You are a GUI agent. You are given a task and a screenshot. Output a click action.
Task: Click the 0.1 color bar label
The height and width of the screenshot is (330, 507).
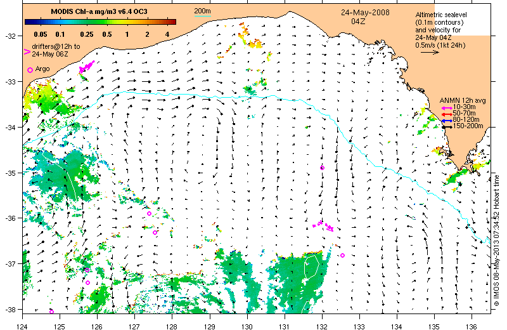(x=60, y=34)
